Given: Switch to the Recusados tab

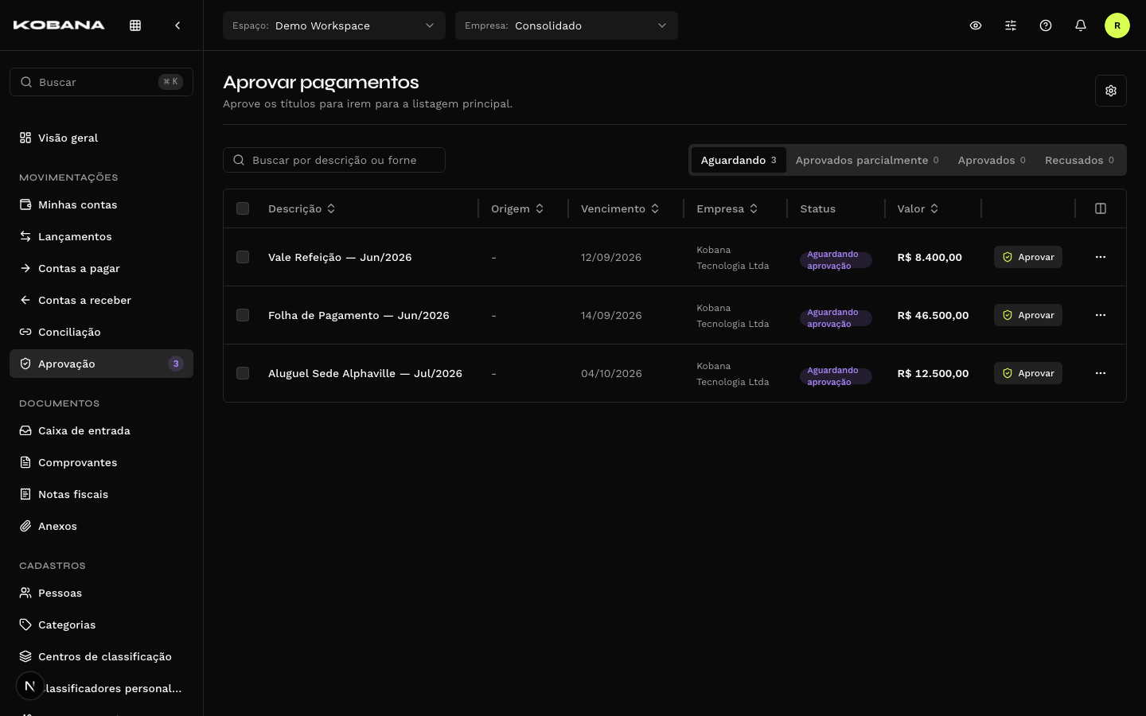Looking at the screenshot, I should (1079, 160).
